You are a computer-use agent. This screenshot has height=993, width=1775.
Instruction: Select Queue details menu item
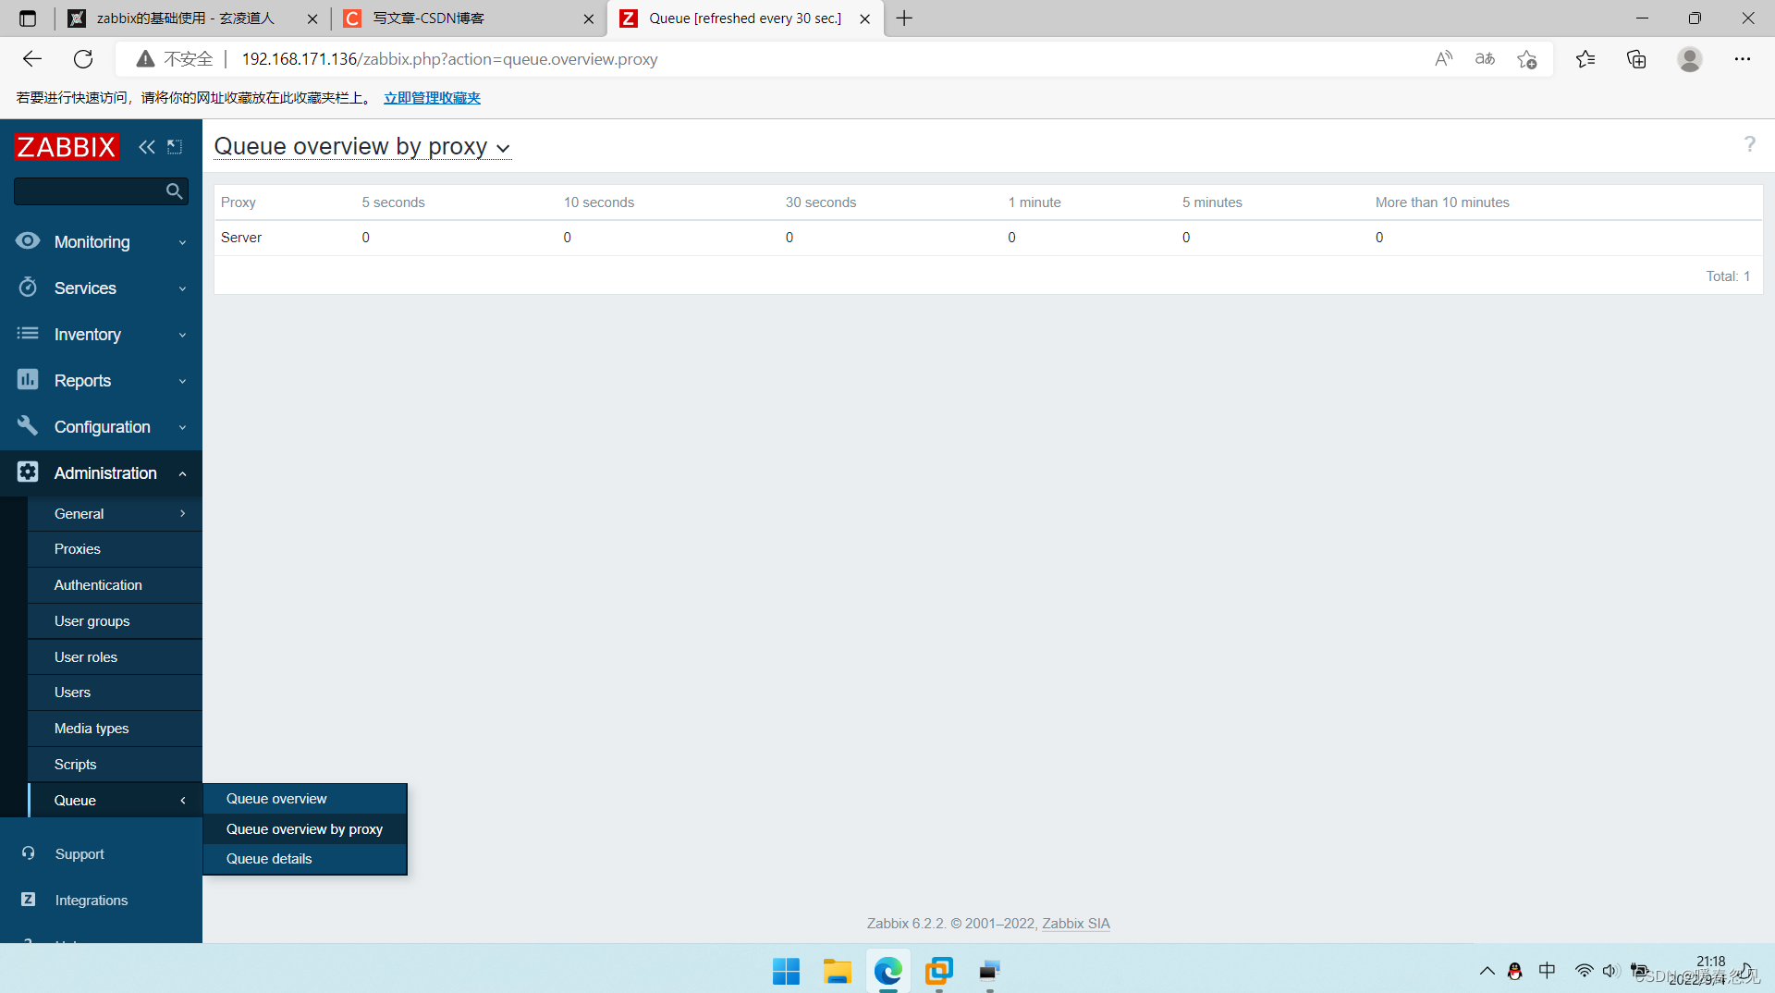tap(305, 859)
